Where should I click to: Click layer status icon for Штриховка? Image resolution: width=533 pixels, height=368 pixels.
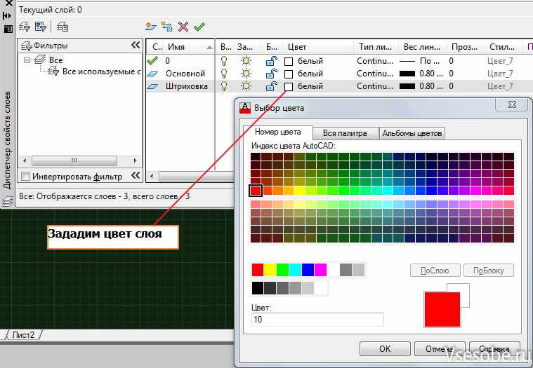click(x=152, y=86)
